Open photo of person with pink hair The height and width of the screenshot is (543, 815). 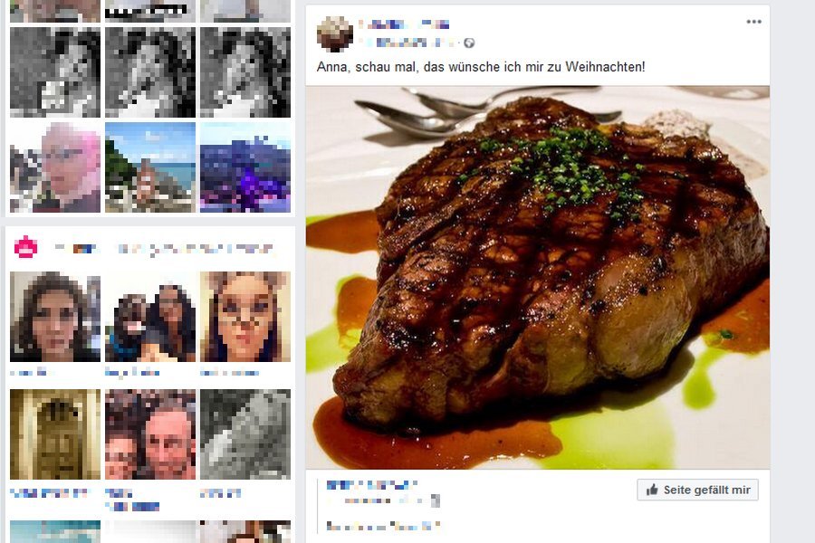coord(55,167)
